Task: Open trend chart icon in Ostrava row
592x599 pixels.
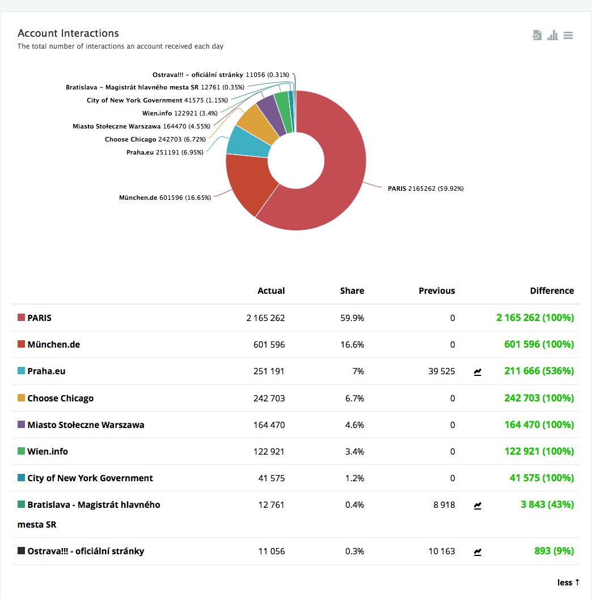Action: pyautogui.click(x=477, y=551)
